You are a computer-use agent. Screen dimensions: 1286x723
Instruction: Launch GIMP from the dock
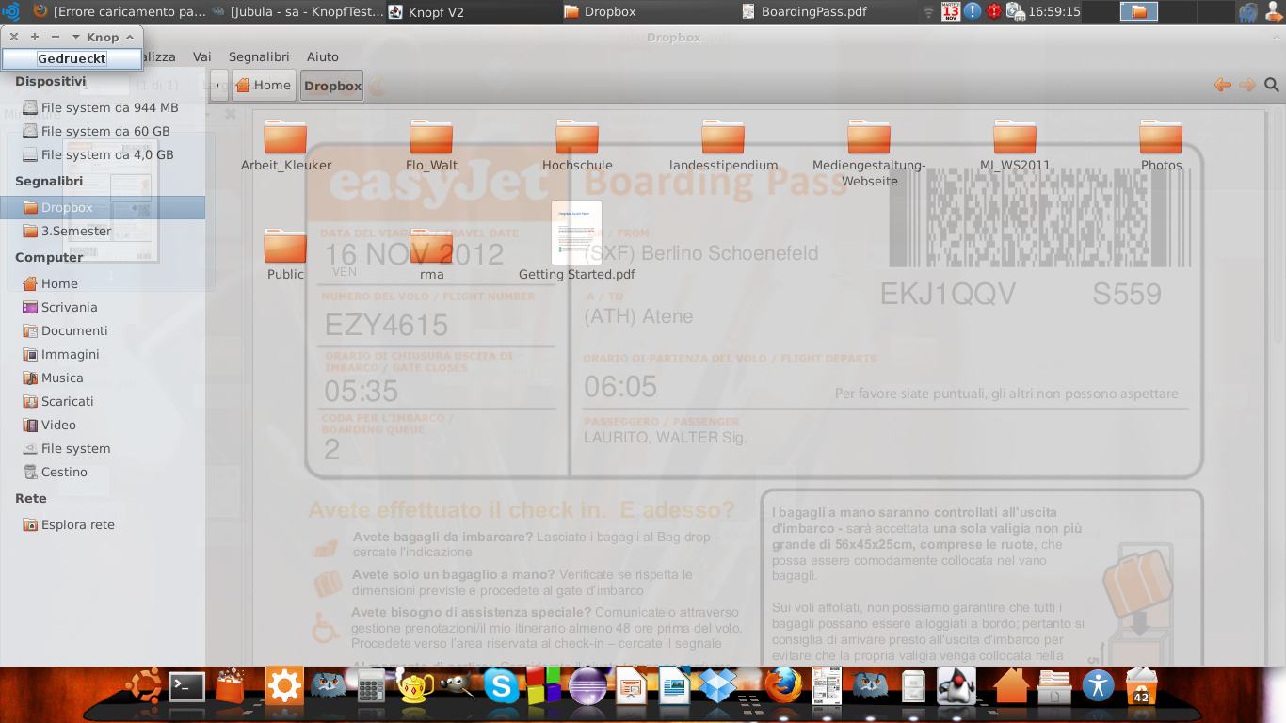[459, 686]
